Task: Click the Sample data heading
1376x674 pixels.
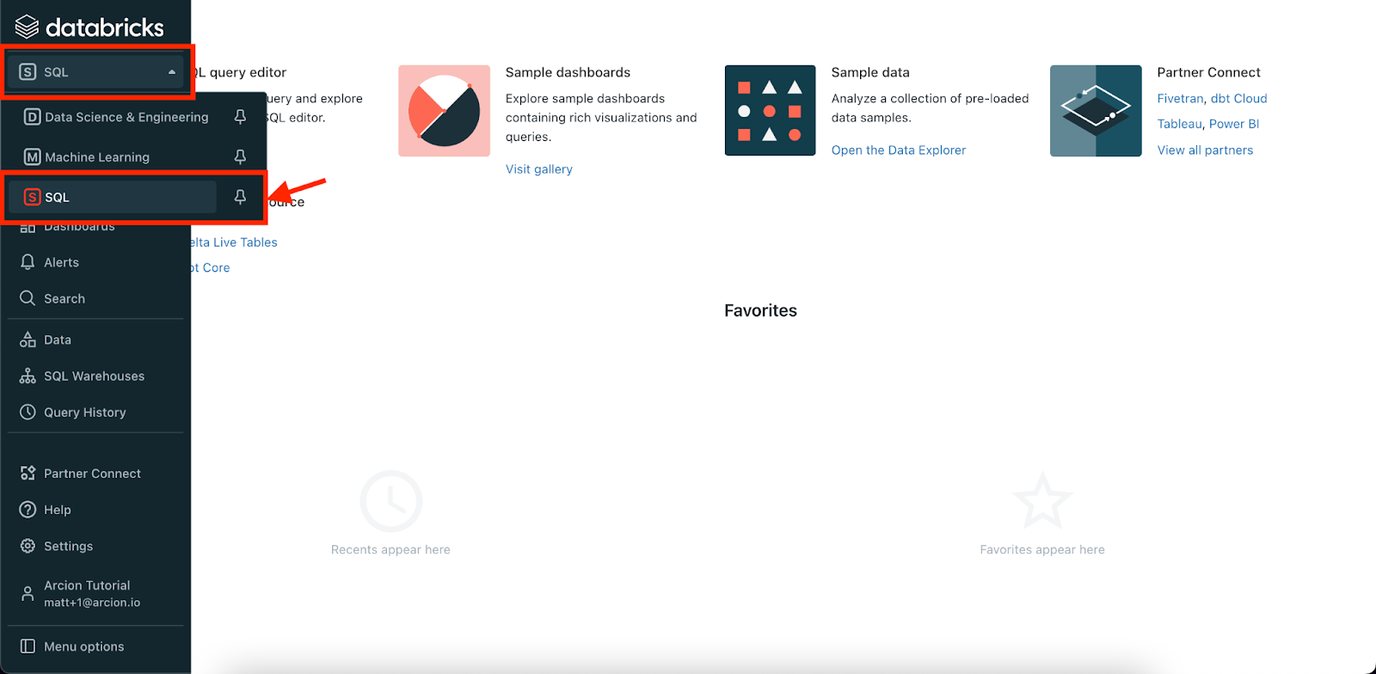Action: [870, 72]
